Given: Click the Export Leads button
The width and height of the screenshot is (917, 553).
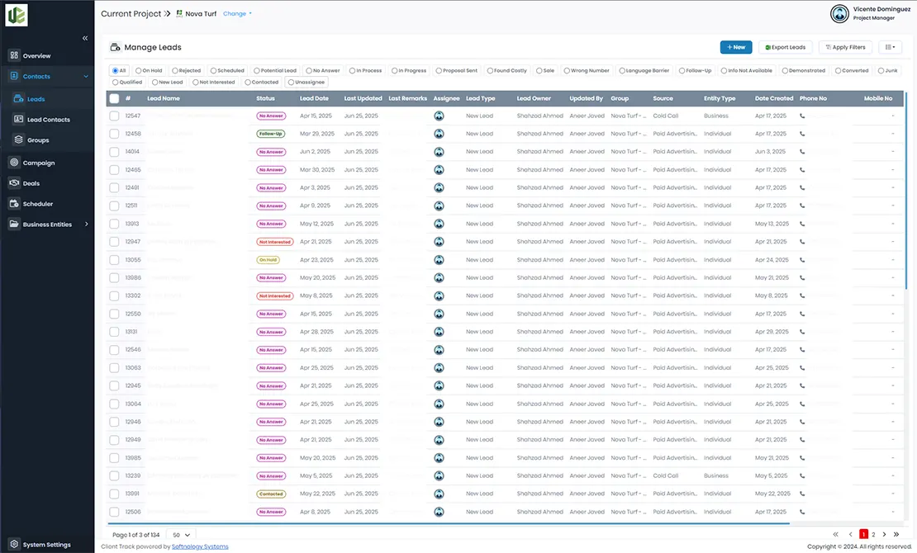Looking at the screenshot, I should coord(786,47).
